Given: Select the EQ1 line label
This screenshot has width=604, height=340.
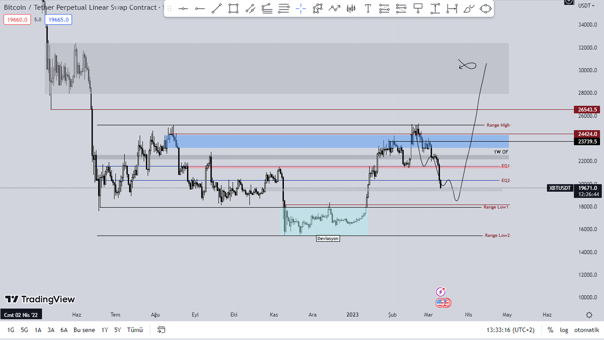Looking at the screenshot, I should 505,166.
